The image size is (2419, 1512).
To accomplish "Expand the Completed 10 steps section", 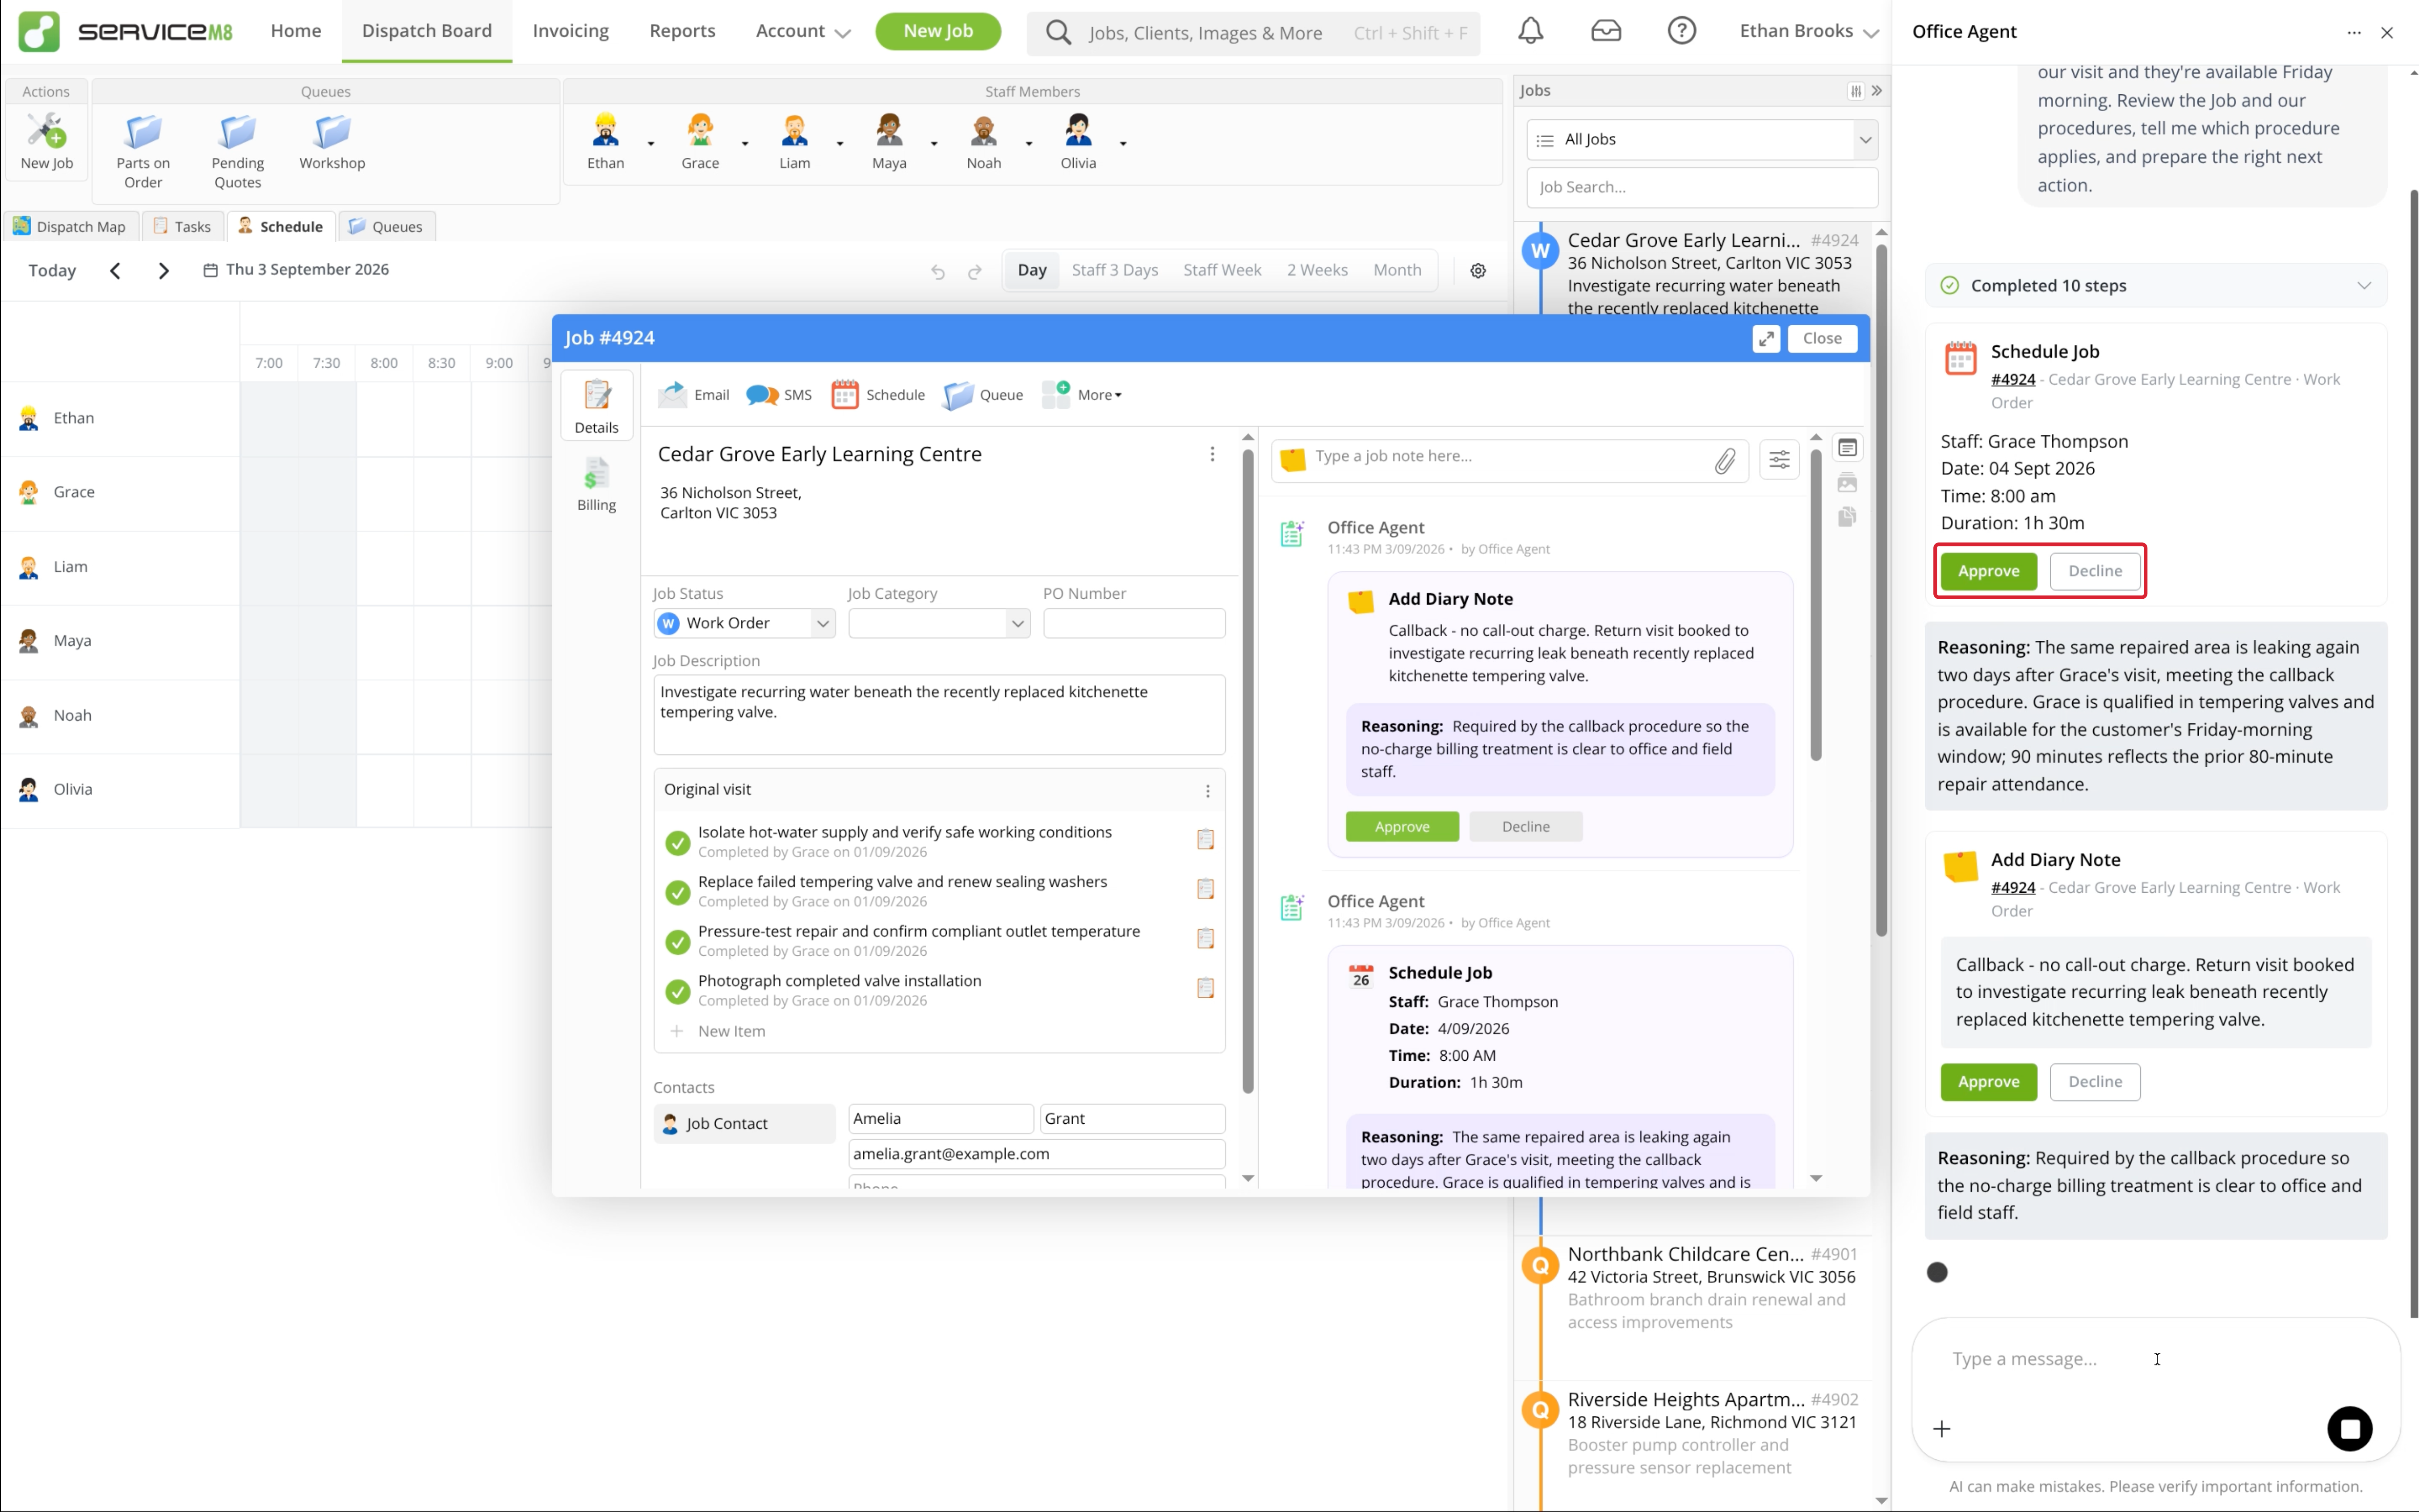I will [2155, 286].
